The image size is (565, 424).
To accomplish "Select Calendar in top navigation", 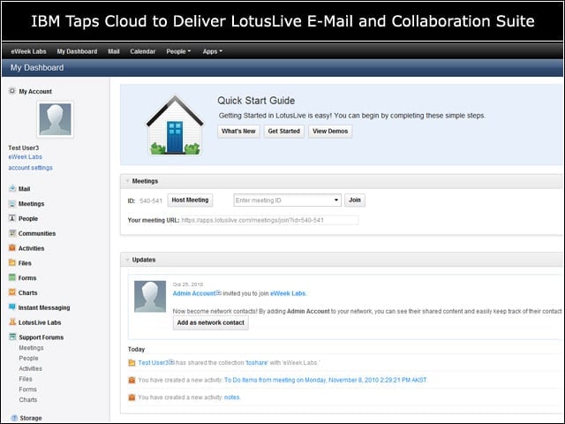I will (x=143, y=51).
